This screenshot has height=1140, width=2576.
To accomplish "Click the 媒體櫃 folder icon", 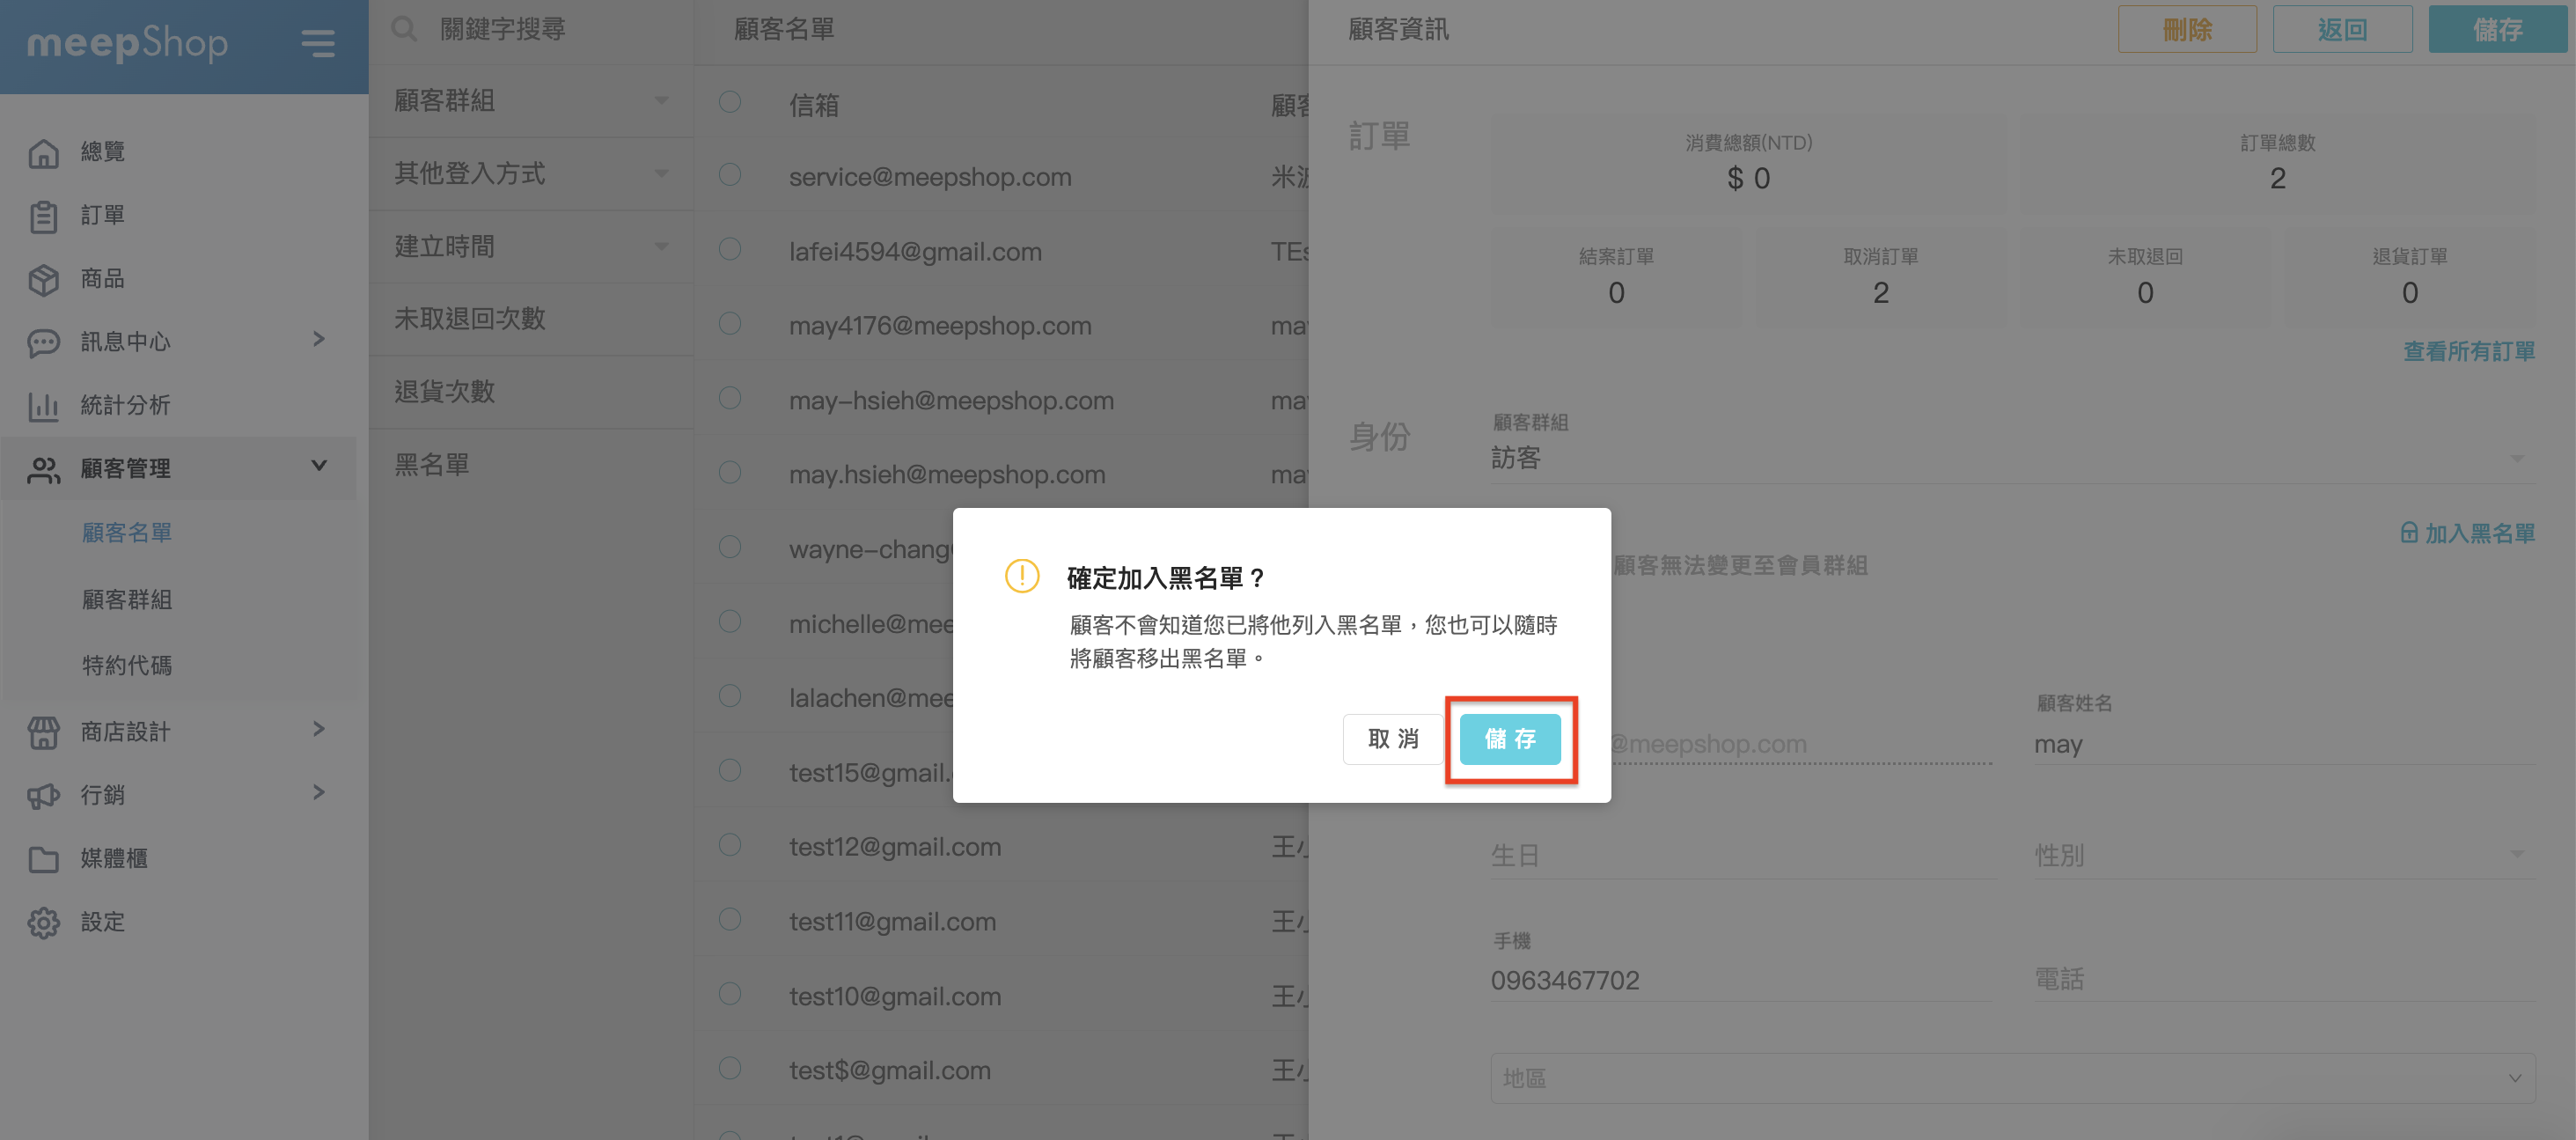I will (x=43, y=859).
